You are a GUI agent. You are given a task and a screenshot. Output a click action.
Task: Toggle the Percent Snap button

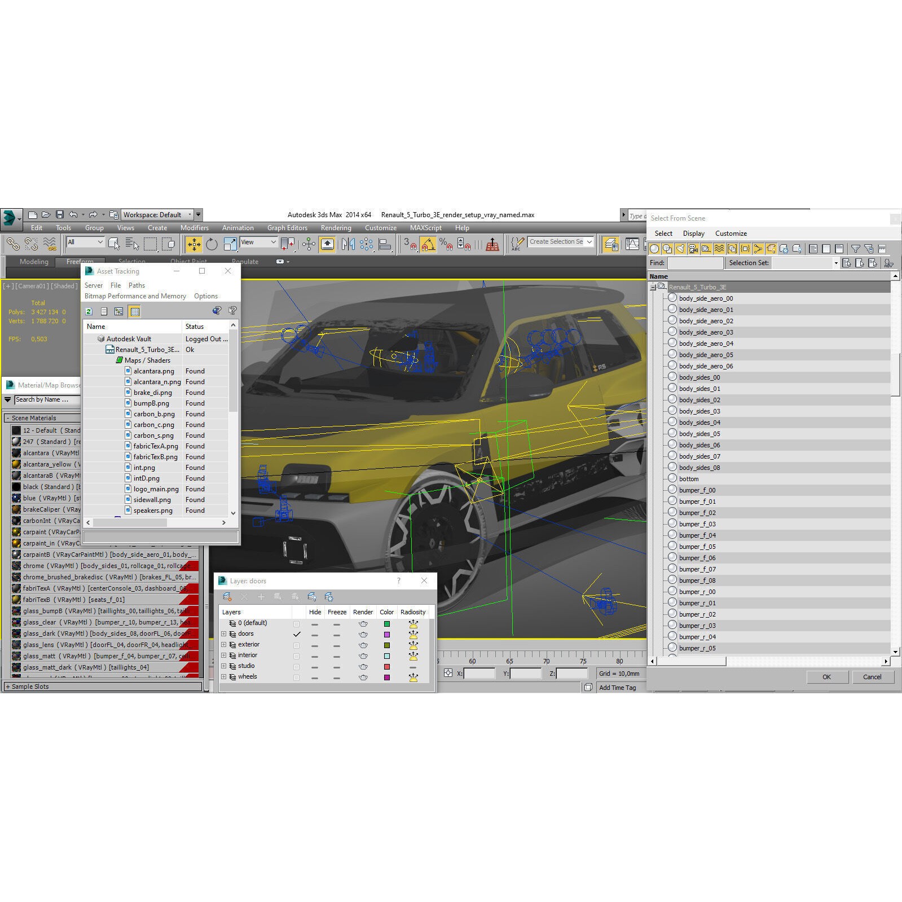click(446, 244)
